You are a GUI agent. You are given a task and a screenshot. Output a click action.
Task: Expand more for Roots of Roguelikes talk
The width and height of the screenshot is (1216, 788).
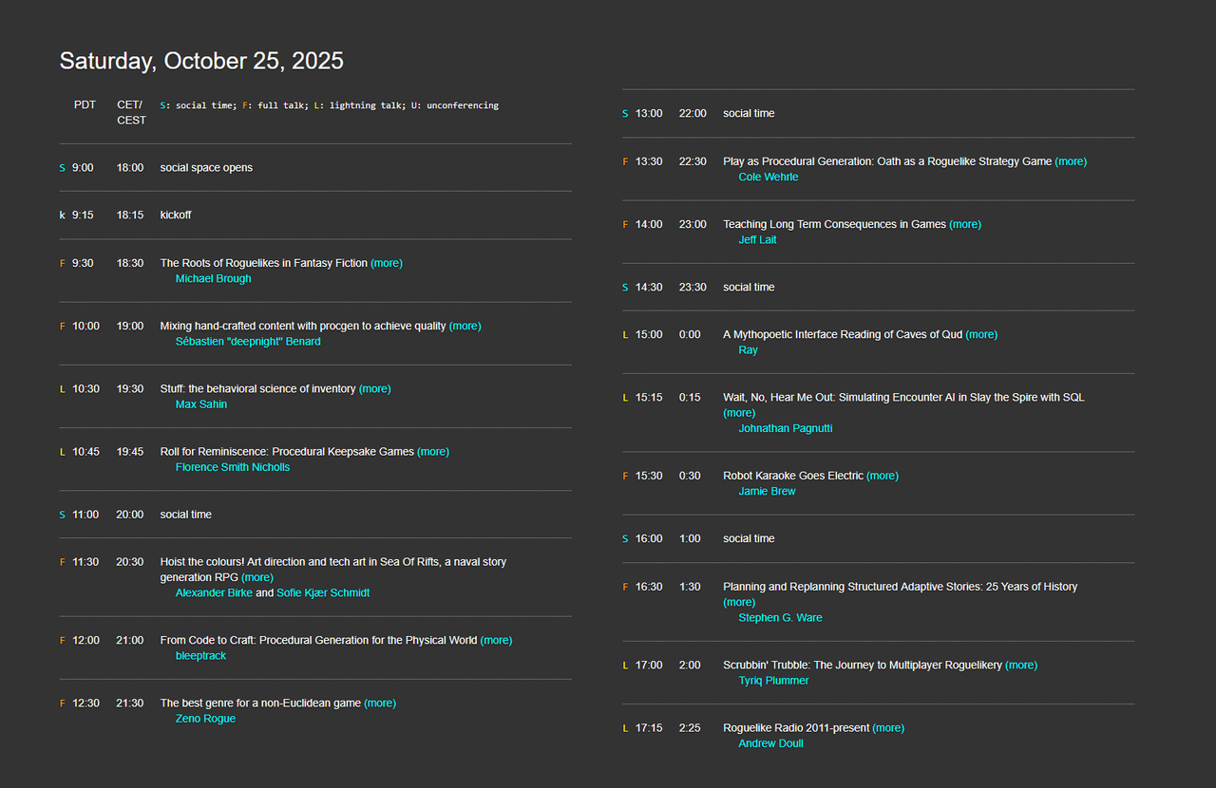[387, 263]
